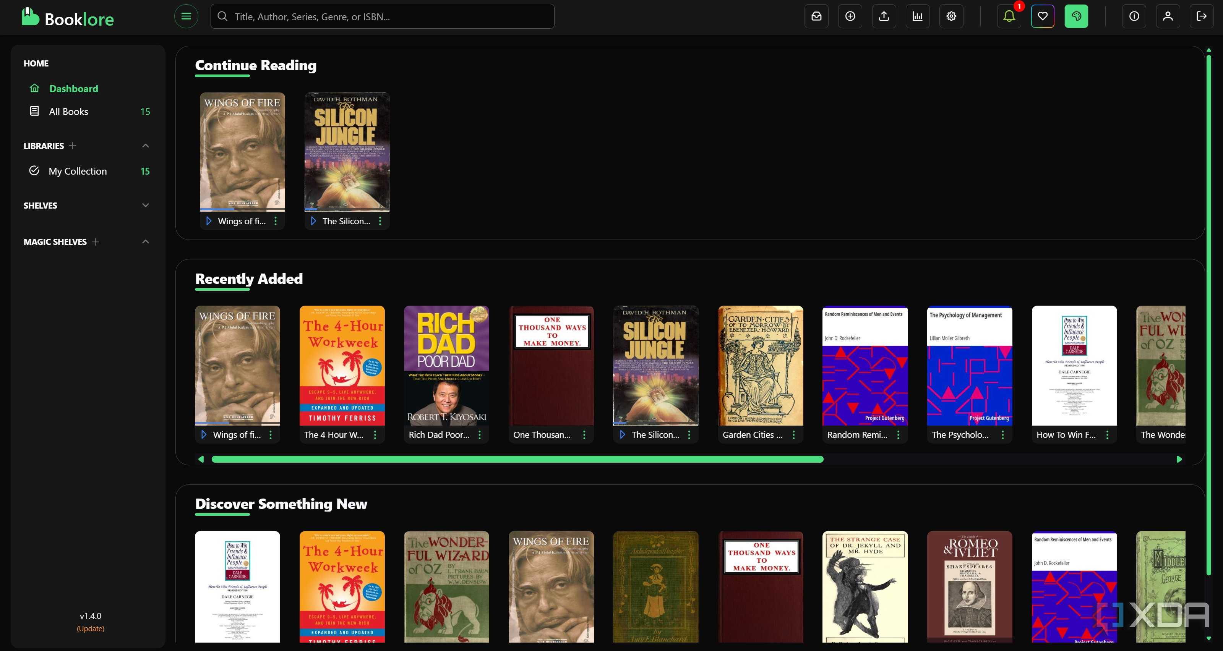Open notifications bell with red badge
1223x651 pixels.
click(1009, 16)
